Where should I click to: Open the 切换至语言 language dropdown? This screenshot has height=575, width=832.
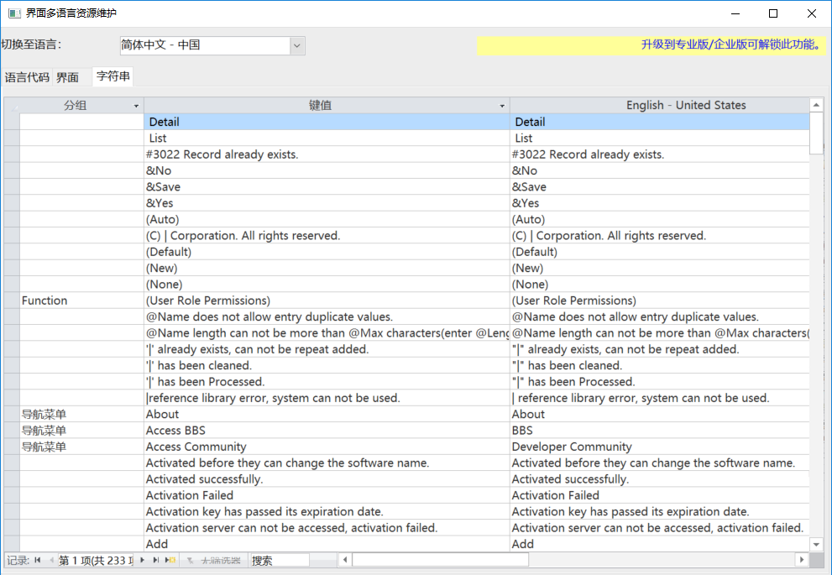pos(297,45)
